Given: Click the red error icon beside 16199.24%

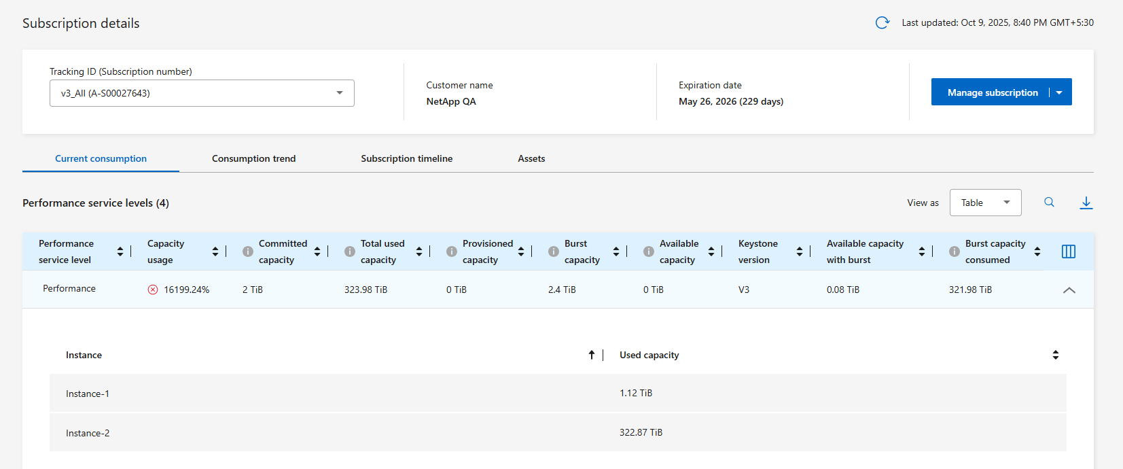Looking at the screenshot, I should click(x=153, y=290).
